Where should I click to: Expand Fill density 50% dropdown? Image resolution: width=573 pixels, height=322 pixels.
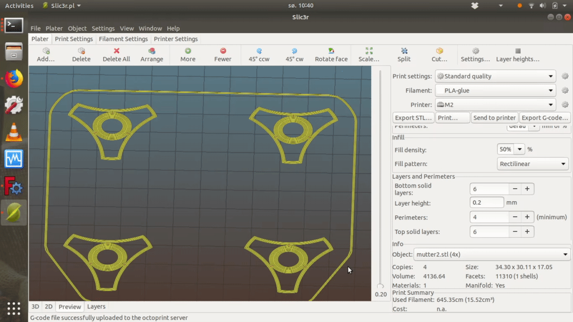tap(519, 149)
